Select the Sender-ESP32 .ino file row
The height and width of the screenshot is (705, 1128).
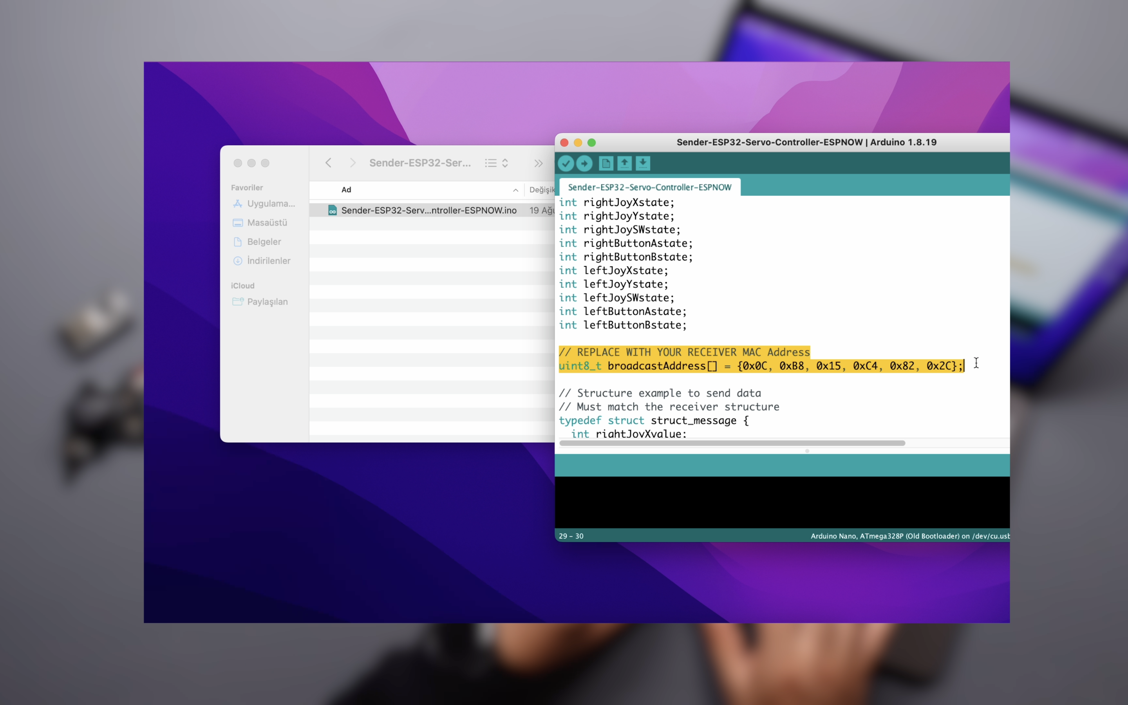pyautogui.click(x=428, y=210)
